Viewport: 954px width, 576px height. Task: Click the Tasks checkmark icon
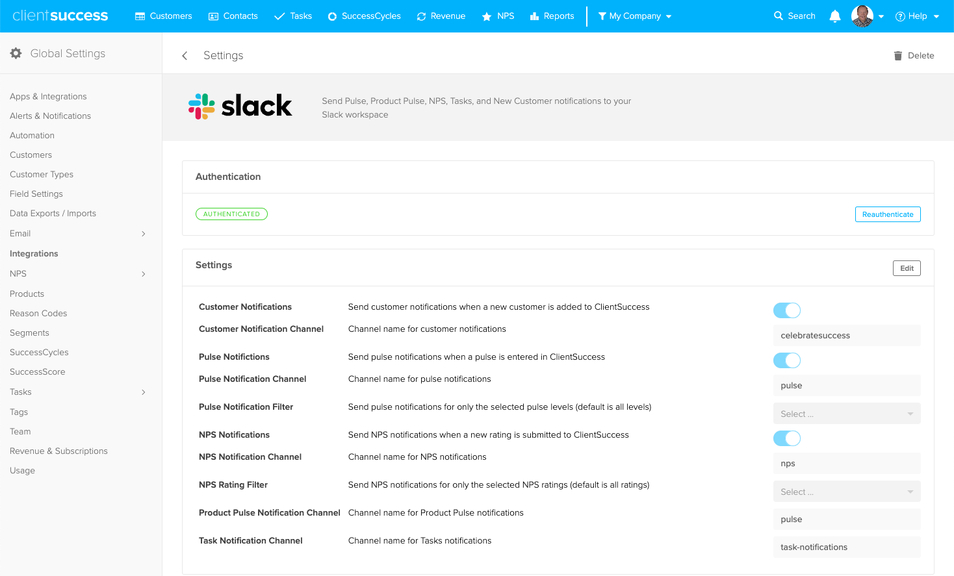[x=279, y=16]
